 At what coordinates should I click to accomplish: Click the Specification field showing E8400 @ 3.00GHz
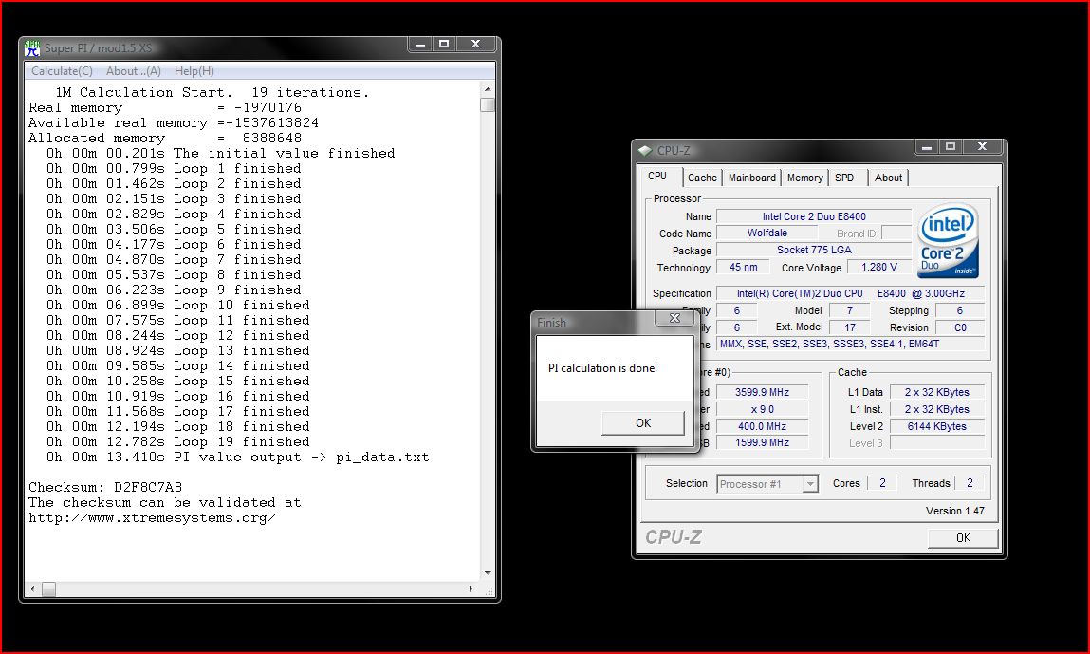[x=850, y=293]
